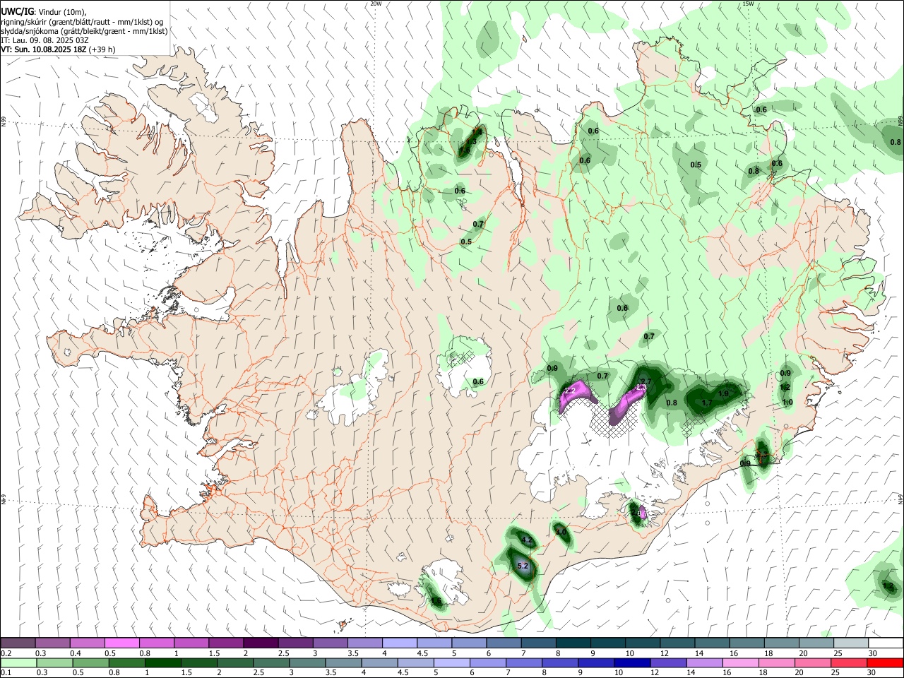Click the 2.2 value on the pink snow band
Screen dimensions: 904x678
coord(571,391)
